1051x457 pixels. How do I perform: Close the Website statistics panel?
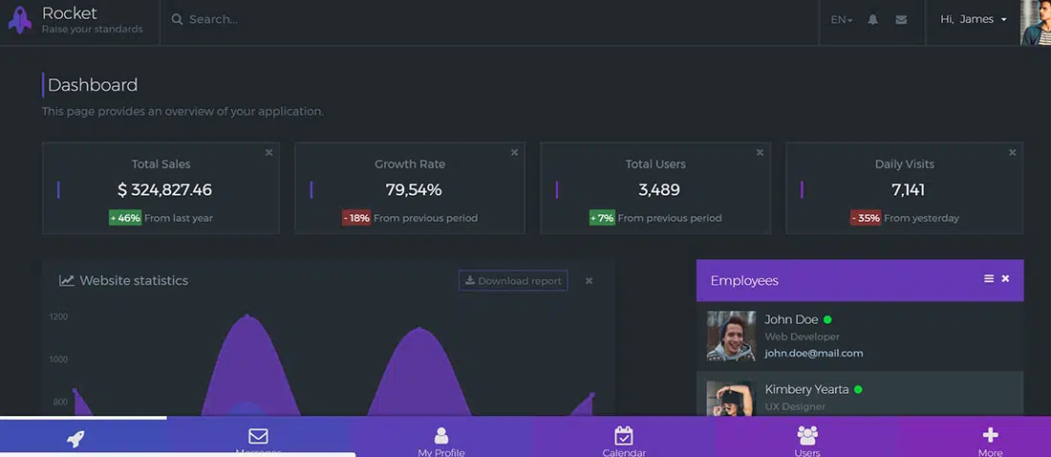tap(589, 280)
